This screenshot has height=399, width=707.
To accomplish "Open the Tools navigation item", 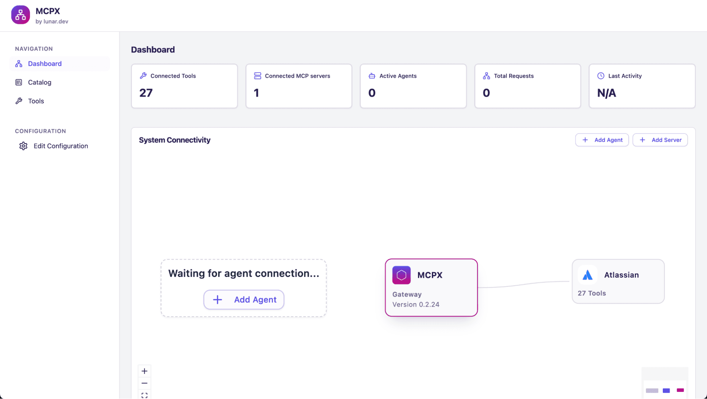I will (36, 101).
